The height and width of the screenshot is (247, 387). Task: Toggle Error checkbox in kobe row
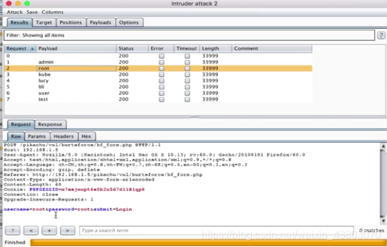click(x=162, y=75)
